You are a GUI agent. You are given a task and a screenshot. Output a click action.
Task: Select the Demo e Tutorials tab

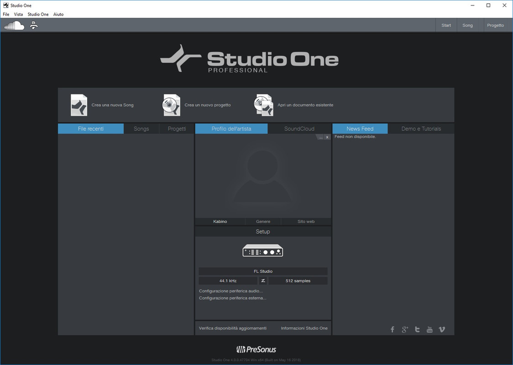pyautogui.click(x=421, y=129)
